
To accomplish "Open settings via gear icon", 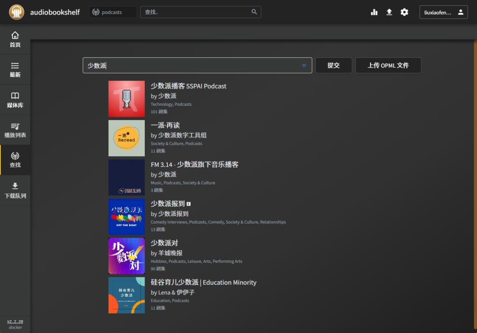I will pos(404,12).
